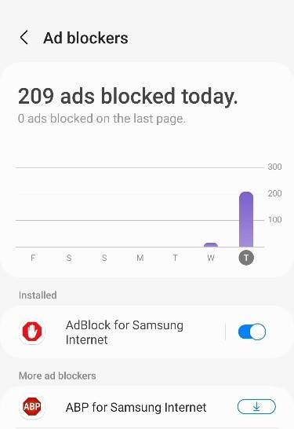Tap the 209 ads blocked today heading
This screenshot has width=294, height=429.
tap(128, 96)
